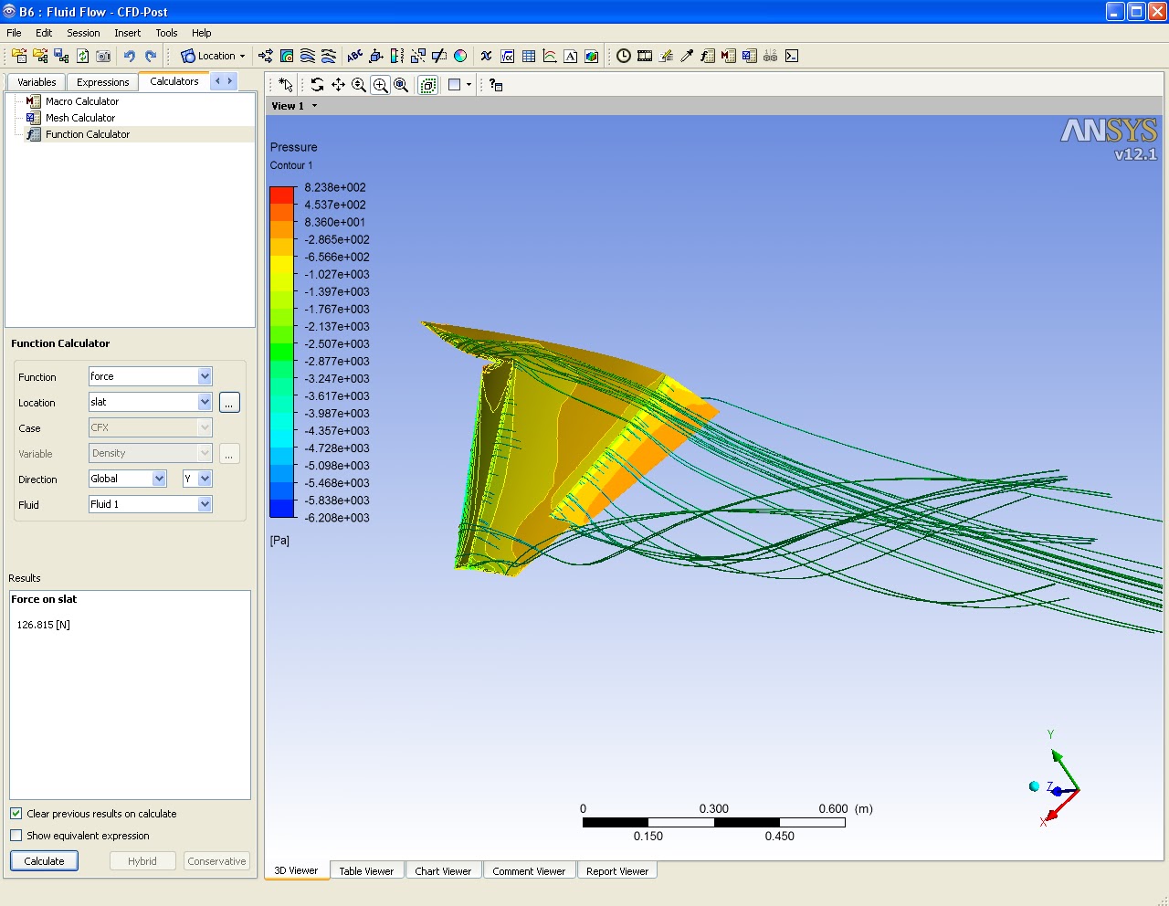Switch to the Chart Viewer tab

tap(443, 871)
